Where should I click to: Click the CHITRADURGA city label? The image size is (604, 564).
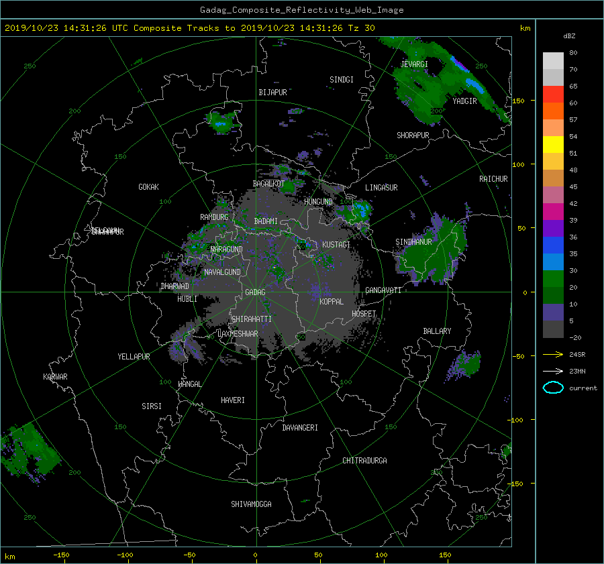[x=364, y=461]
